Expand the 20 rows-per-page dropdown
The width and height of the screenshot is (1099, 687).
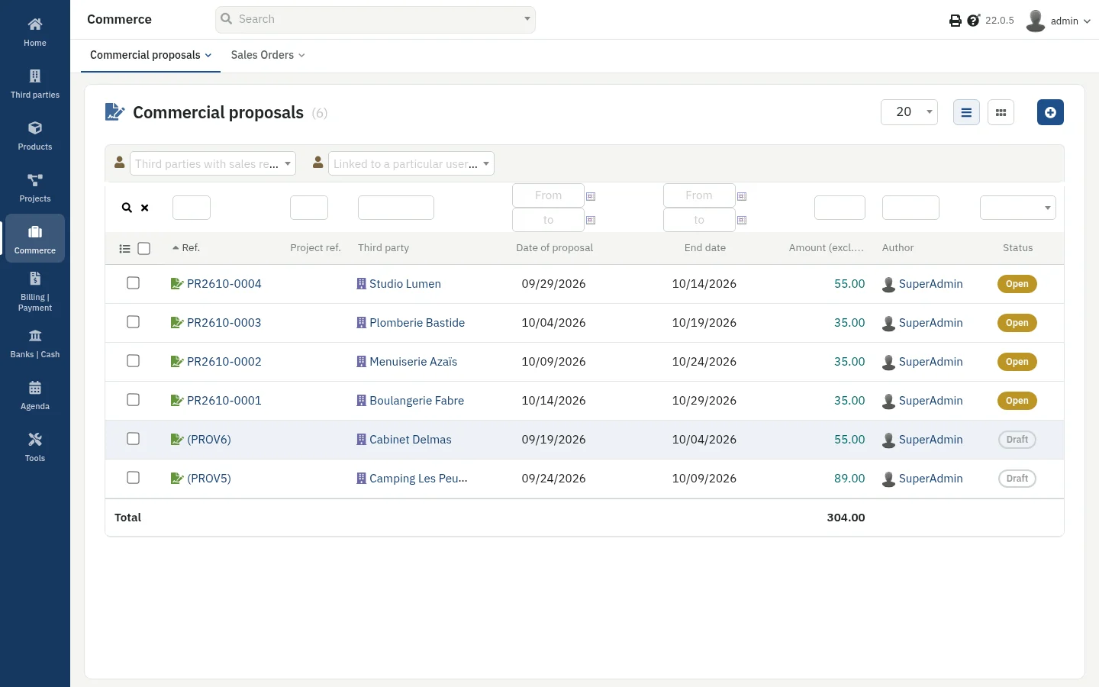point(909,112)
